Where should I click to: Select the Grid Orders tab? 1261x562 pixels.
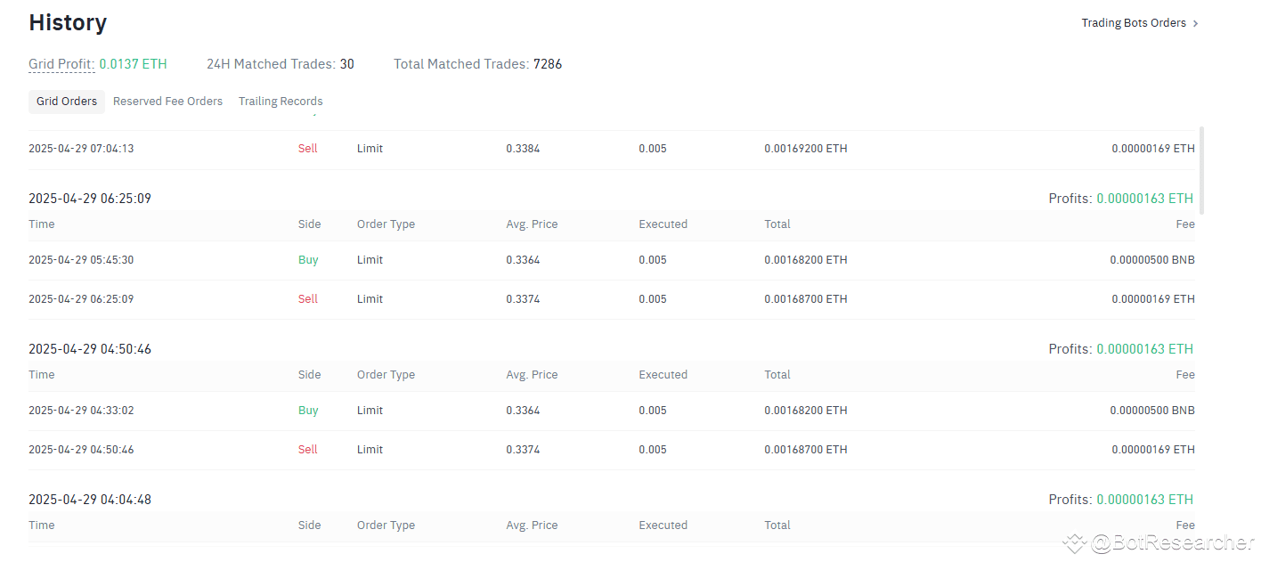(67, 102)
